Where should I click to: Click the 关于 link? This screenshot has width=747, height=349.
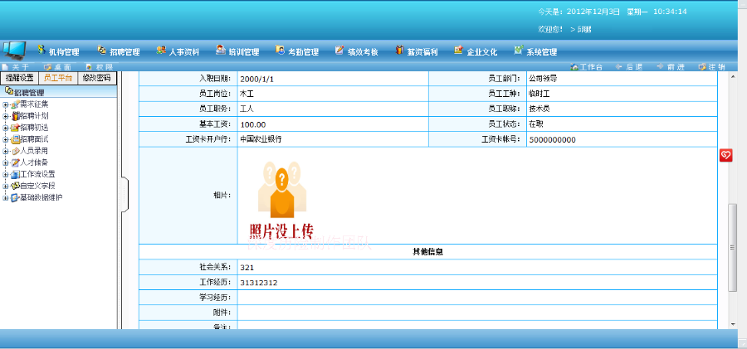pyautogui.click(x=21, y=67)
